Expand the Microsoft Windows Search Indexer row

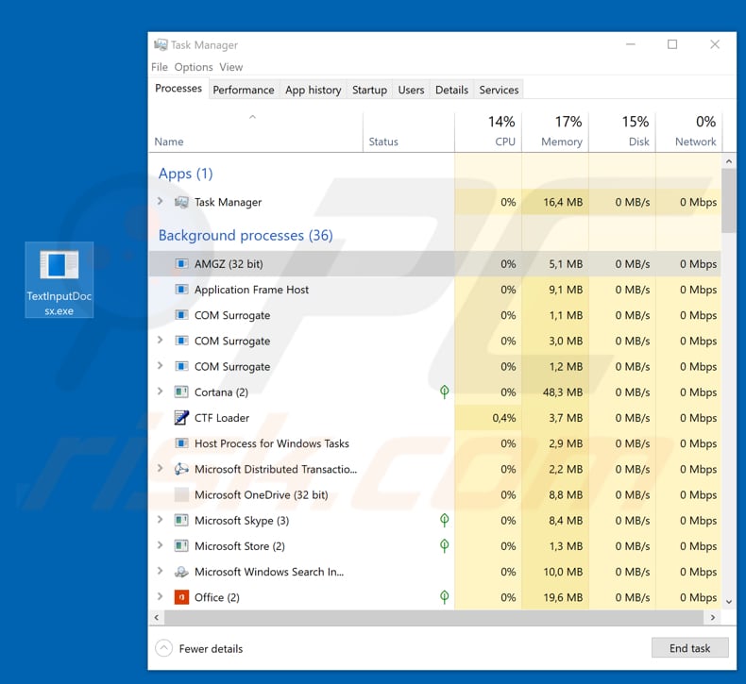tap(161, 572)
